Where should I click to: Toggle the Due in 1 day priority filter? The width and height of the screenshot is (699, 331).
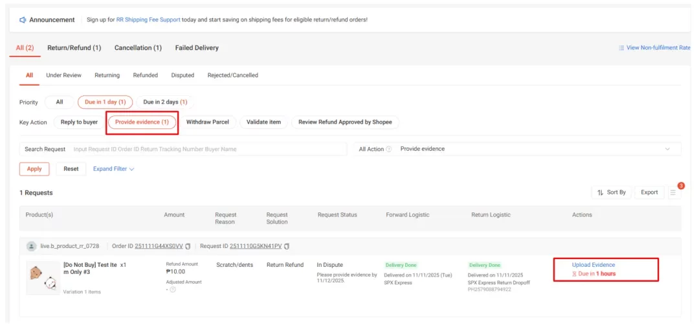coord(105,102)
